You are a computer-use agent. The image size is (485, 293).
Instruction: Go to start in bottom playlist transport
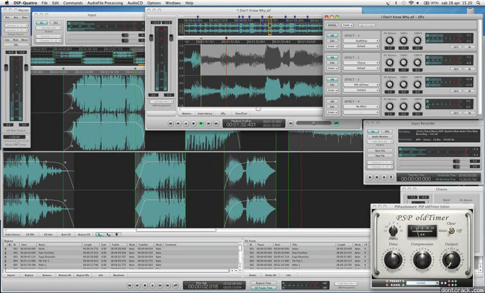tap(130, 285)
